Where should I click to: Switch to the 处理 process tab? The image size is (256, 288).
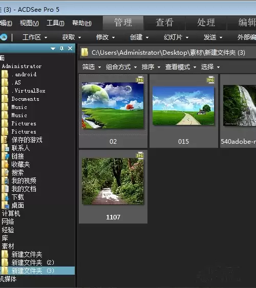[x=206, y=23]
